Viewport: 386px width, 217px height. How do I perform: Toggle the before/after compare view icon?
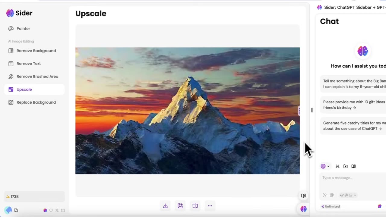[x=195, y=206]
